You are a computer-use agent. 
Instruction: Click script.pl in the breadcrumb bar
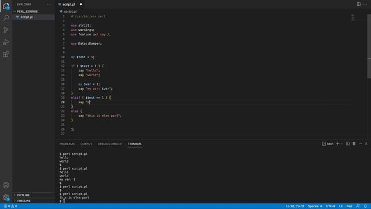tap(70, 12)
